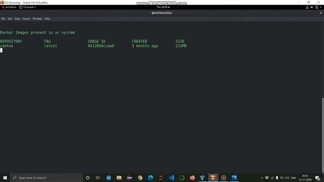Screen dimensions: 324x182
Task: Open the View menu in terminal
Action: tap(17, 19)
